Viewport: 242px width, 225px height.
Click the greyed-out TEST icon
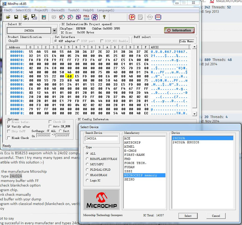150,17
